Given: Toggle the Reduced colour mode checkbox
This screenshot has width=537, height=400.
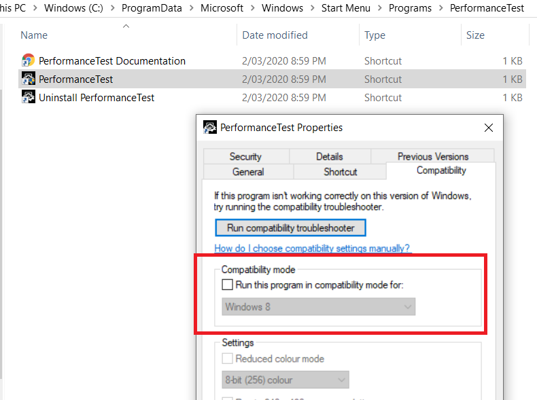Looking at the screenshot, I should click(228, 359).
